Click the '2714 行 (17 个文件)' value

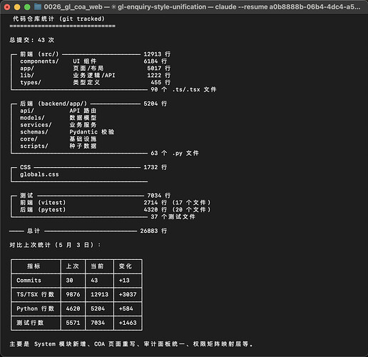(177, 203)
